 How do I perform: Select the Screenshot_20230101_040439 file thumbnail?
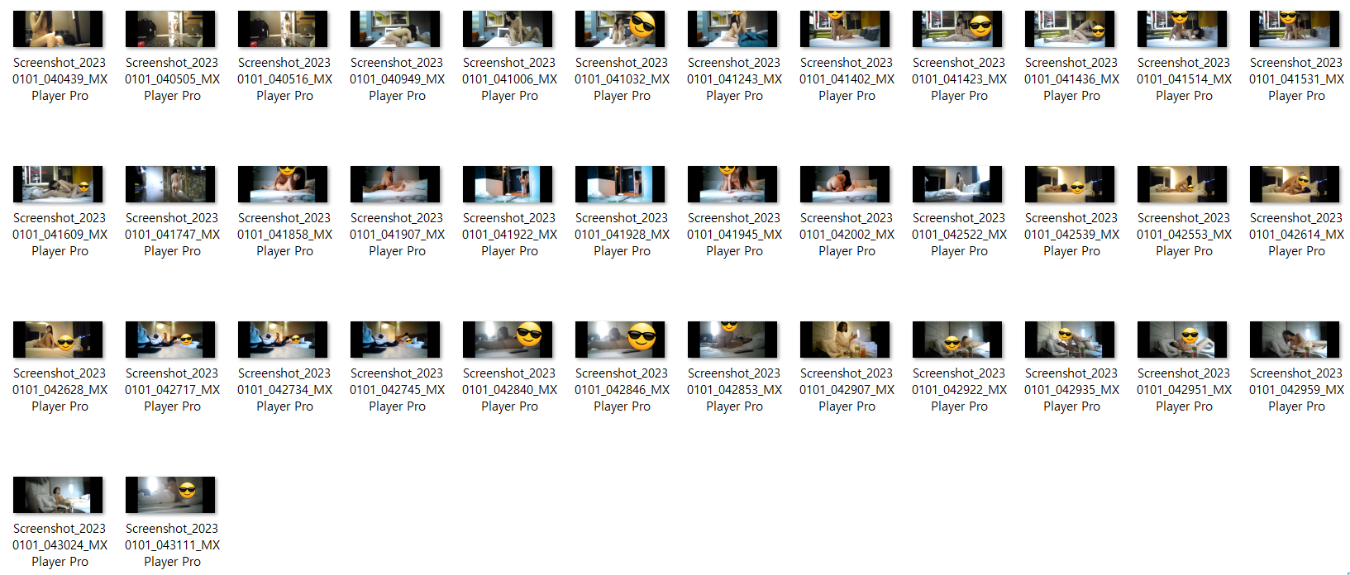coord(59,29)
